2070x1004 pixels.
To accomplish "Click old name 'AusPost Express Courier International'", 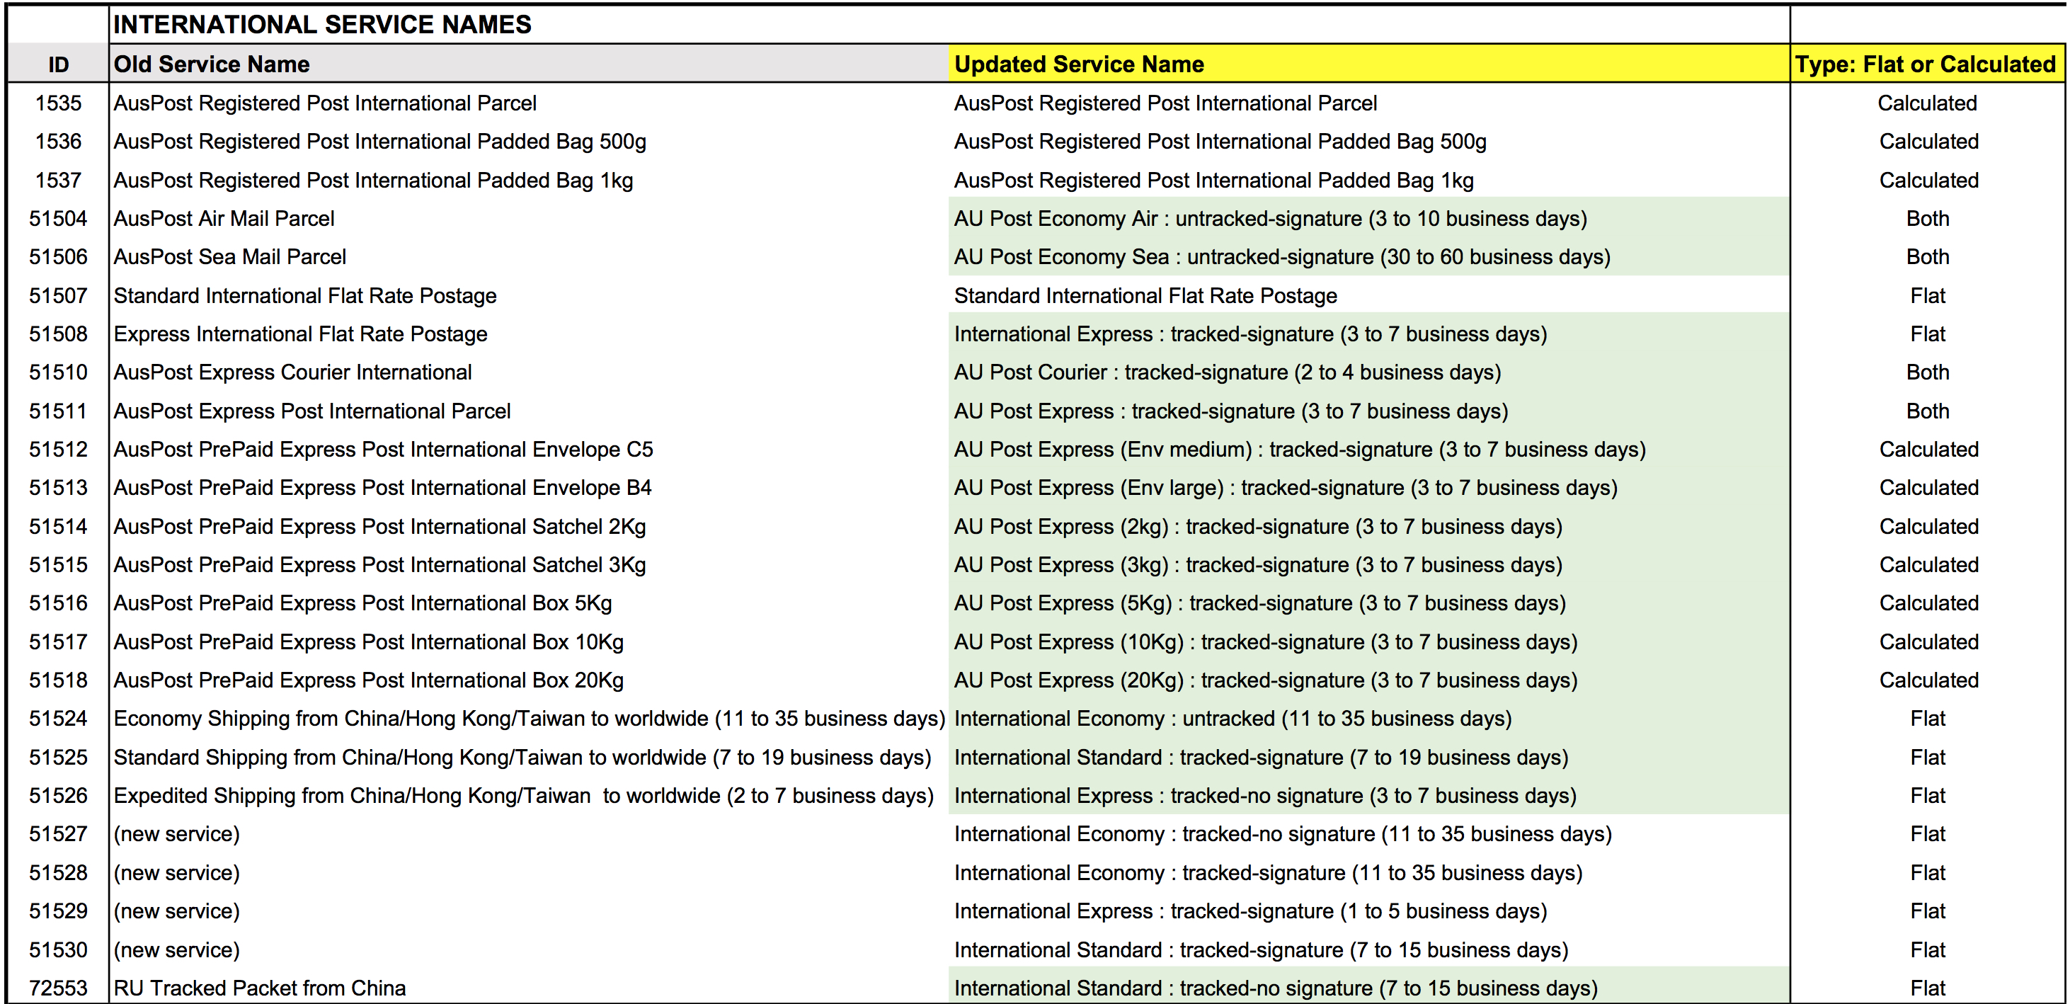I will (292, 372).
